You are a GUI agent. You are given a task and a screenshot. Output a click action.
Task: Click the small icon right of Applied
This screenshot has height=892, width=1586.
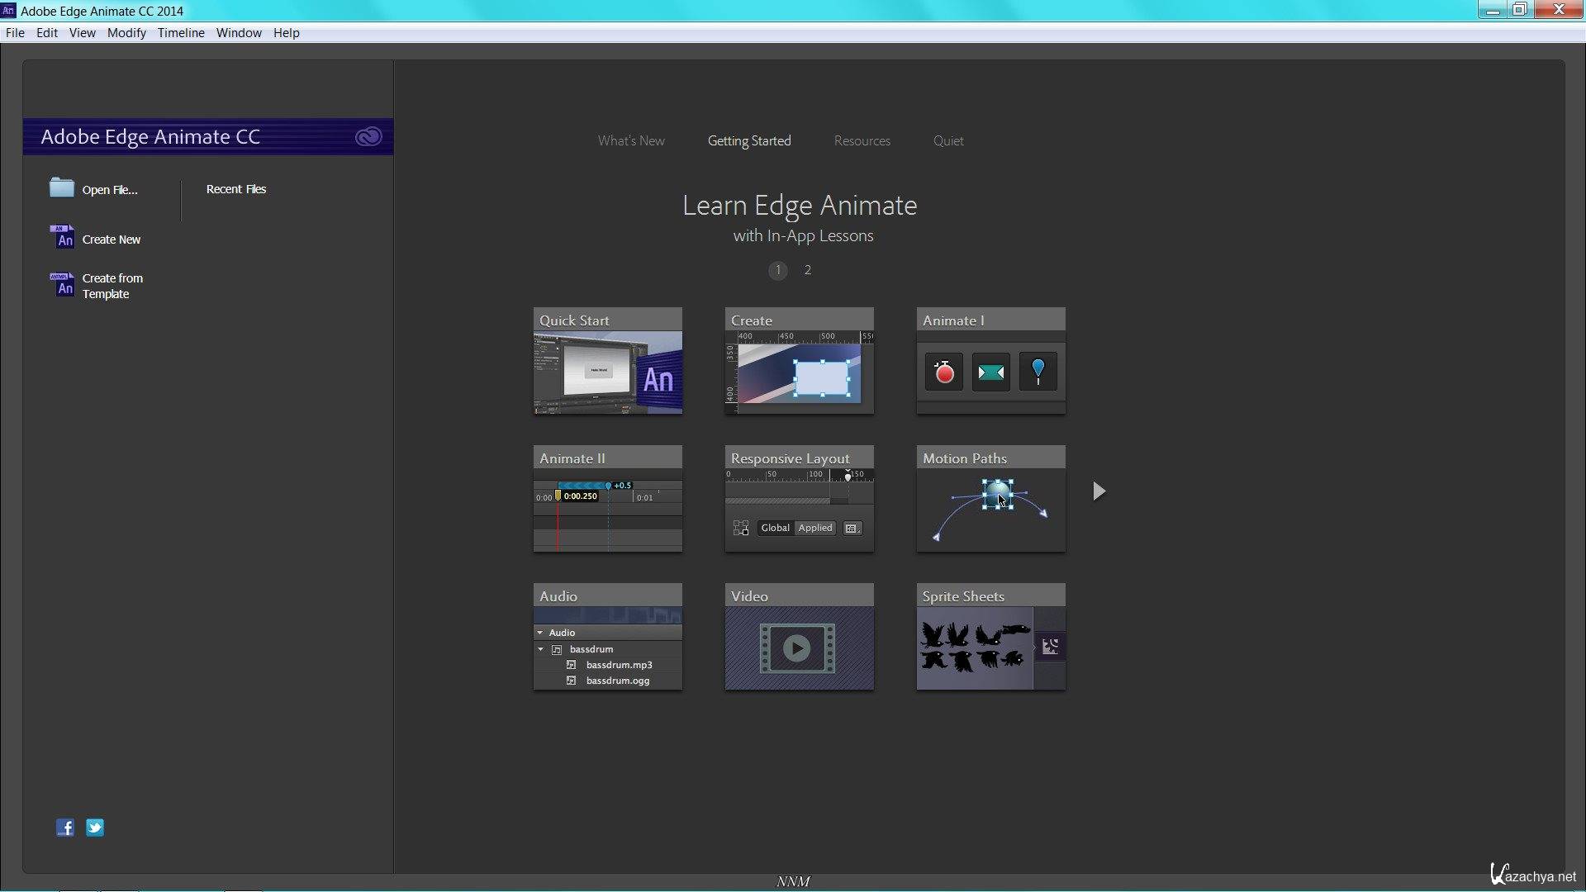pos(852,528)
